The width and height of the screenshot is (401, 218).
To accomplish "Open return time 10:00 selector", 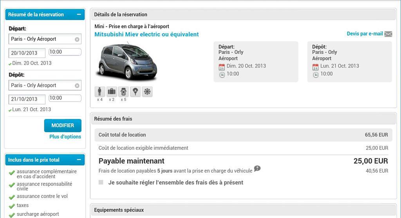I will (65, 98).
